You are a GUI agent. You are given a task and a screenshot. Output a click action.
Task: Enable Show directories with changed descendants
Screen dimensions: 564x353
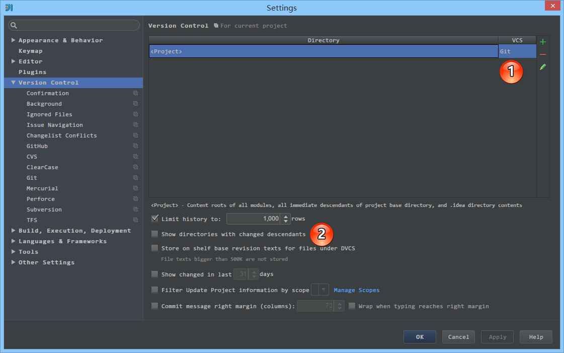155,234
